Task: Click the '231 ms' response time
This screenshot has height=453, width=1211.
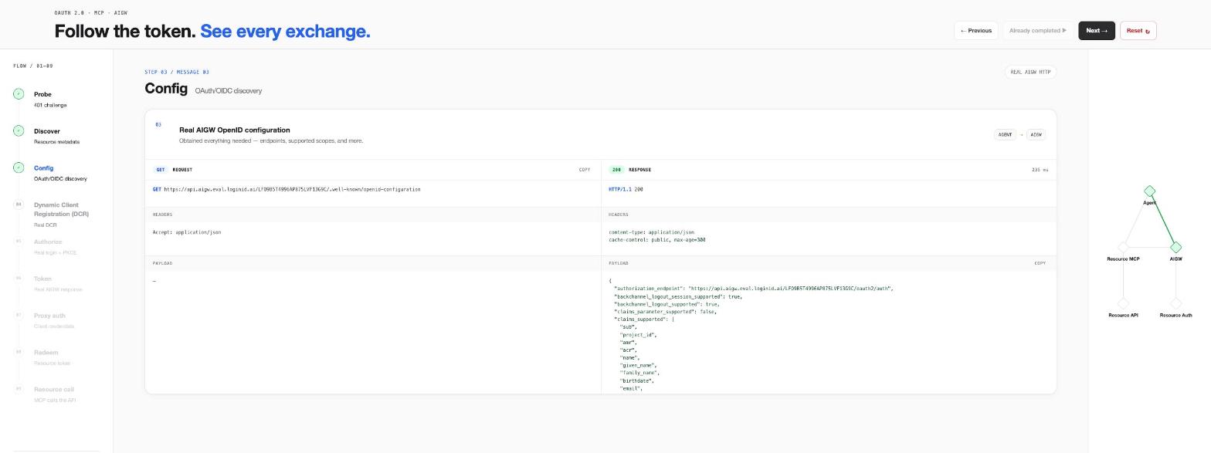Action: (1040, 170)
